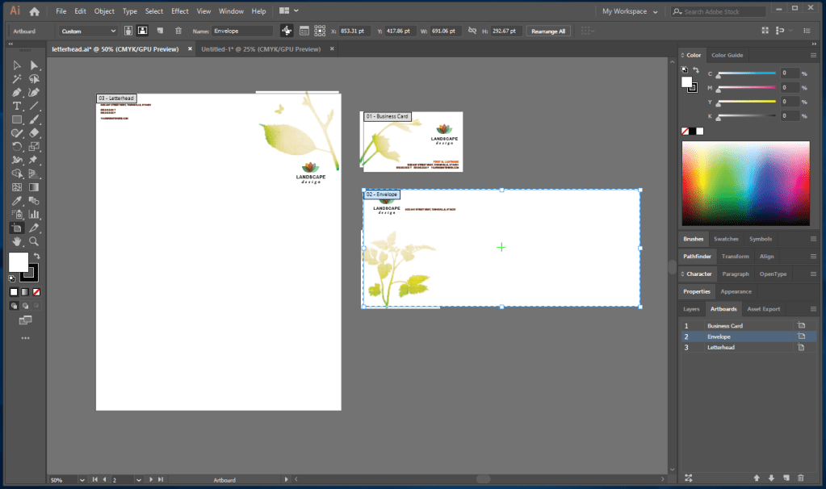Click the Cyan color slider
The height and width of the screenshot is (489, 826).
click(x=746, y=73)
